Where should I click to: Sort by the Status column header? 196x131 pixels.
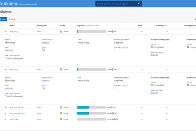pyautogui.click(x=62, y=26)
